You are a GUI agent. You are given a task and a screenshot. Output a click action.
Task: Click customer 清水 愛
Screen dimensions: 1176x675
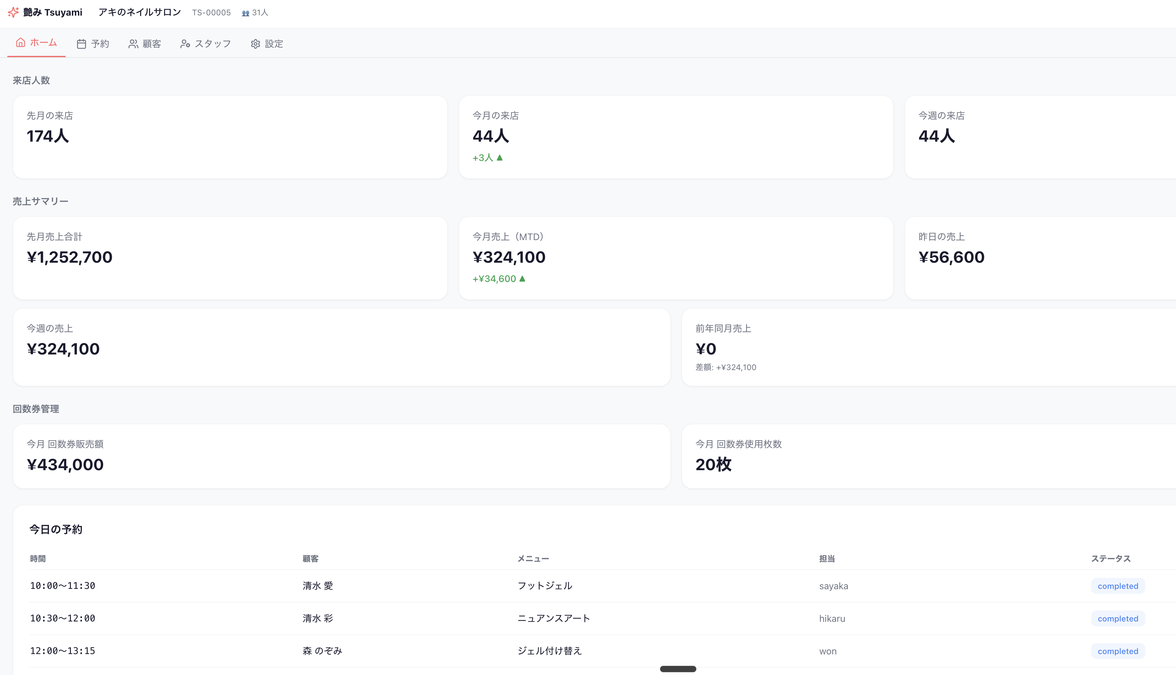318,586
